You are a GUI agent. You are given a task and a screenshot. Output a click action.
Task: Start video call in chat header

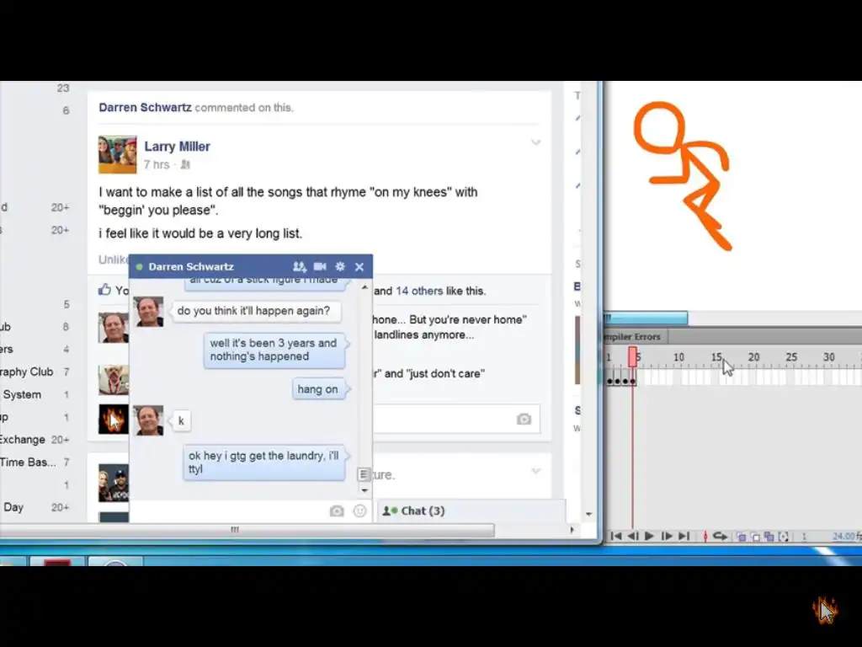320,267
